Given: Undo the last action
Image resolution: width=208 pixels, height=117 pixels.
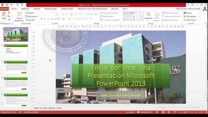Looking at the screenshot, I should point(12,5).
